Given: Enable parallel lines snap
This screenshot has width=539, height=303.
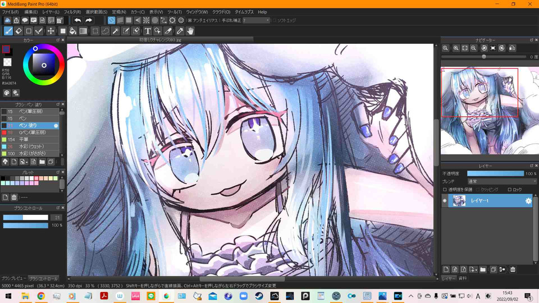Looking at the screenshot, I should (x=120, y=21).
